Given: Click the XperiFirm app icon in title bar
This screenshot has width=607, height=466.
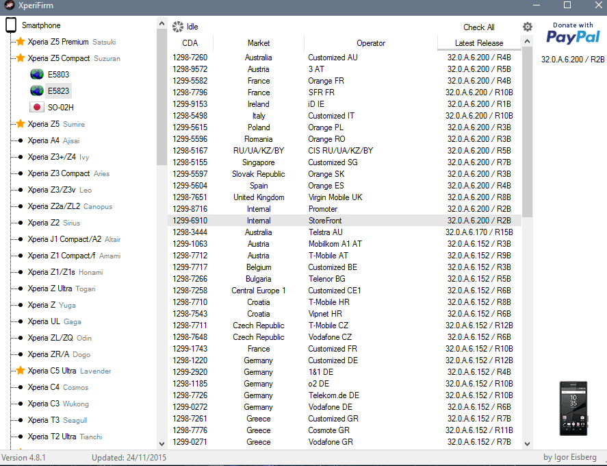Looking at the screenshot, I should (10, 5).
